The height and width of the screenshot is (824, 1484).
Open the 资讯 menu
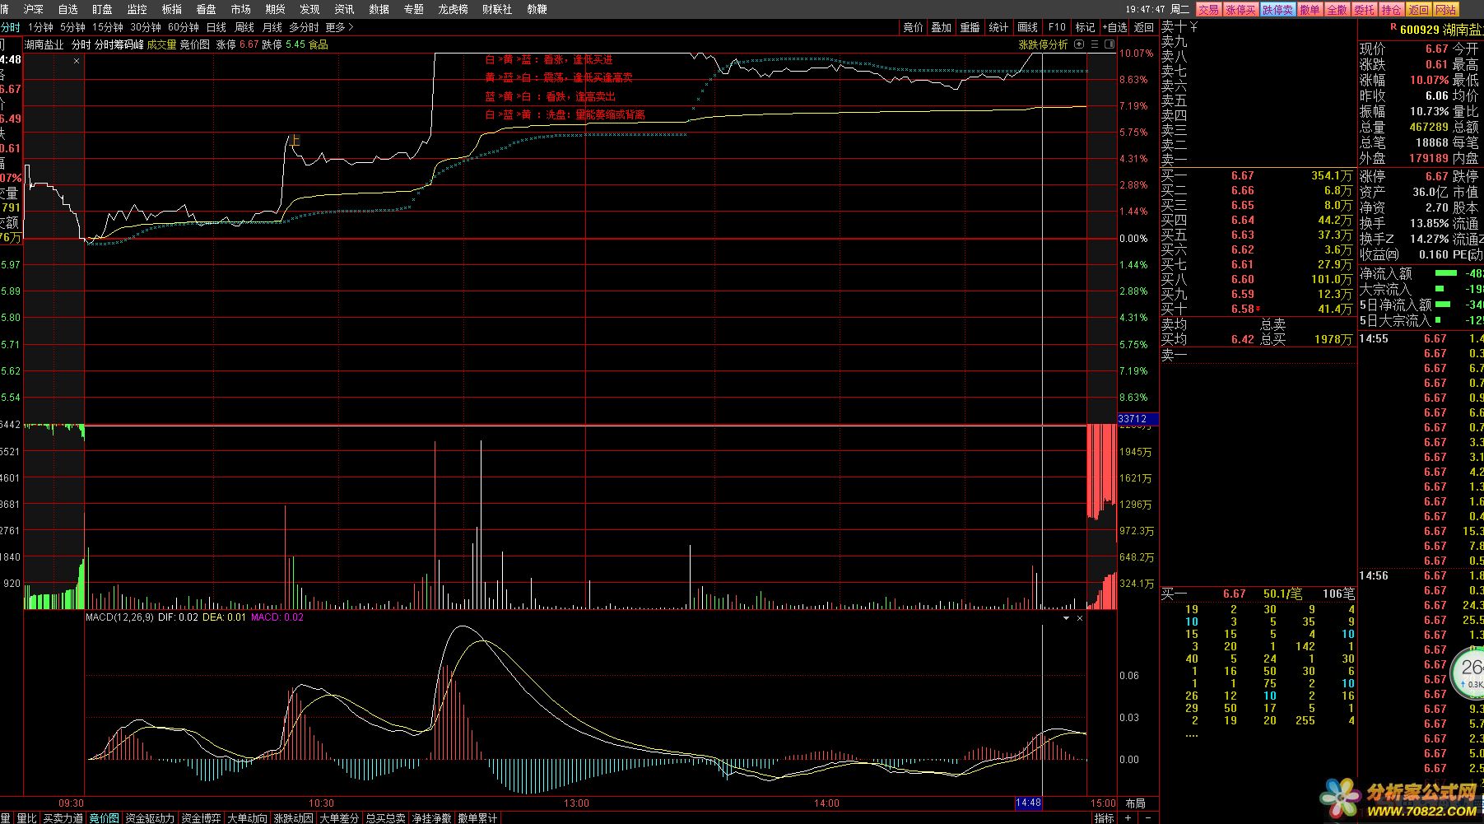[x=345, y=9]
